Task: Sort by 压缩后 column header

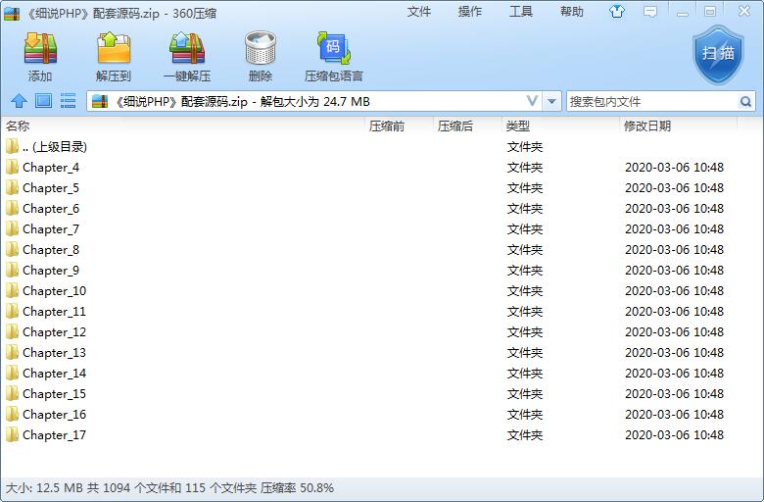Action: point(467,125)
